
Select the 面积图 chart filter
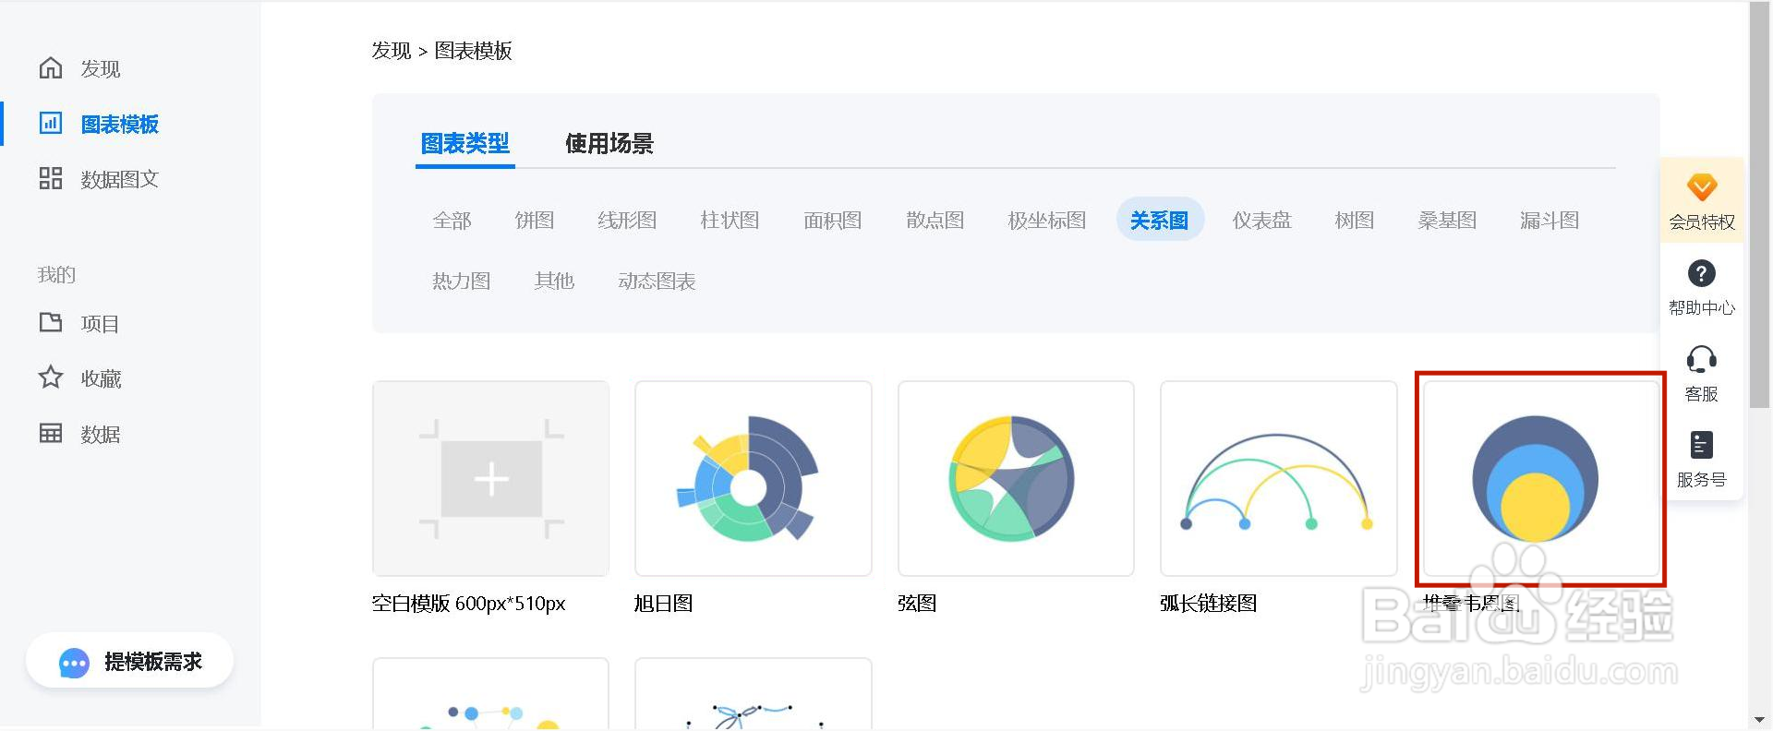pyautogui.click(x=833, y=220)
